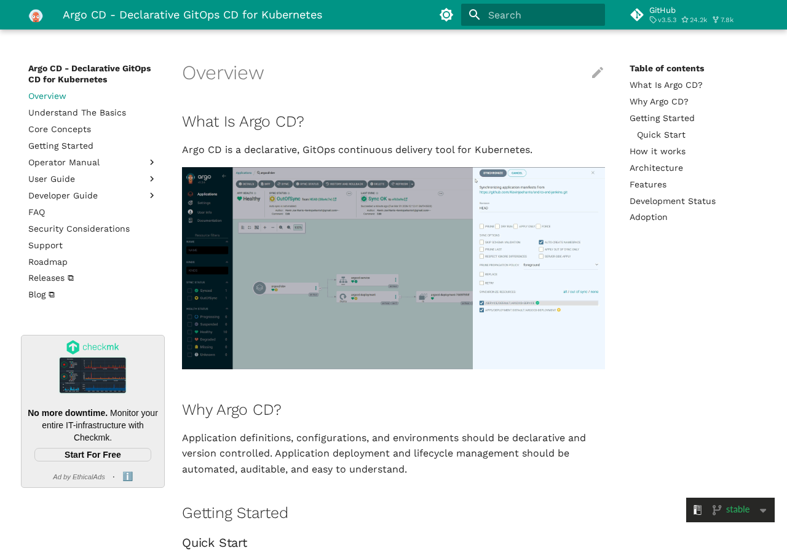The image size is (787, 553).
Task: Open the Argo CD UI screenshot image
Action: (393, 268)
